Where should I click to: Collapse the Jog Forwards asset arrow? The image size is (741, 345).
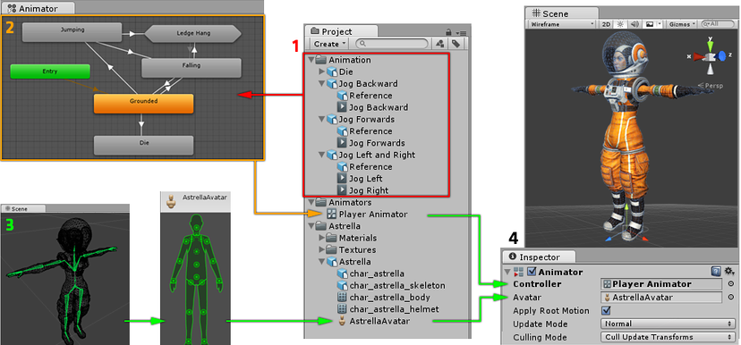click(322, 120)
